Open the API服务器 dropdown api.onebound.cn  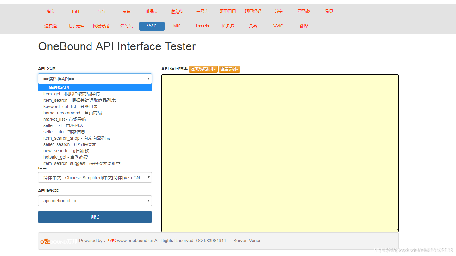[x=95, y=201]
